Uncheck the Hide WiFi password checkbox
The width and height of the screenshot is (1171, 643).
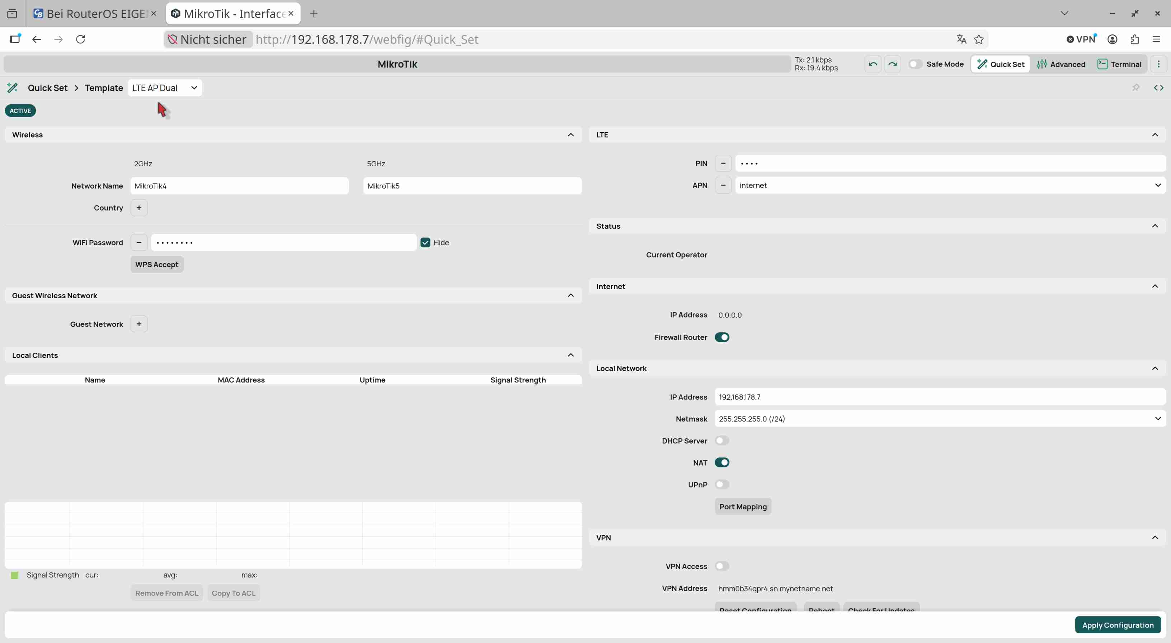[x=425, y=243]
